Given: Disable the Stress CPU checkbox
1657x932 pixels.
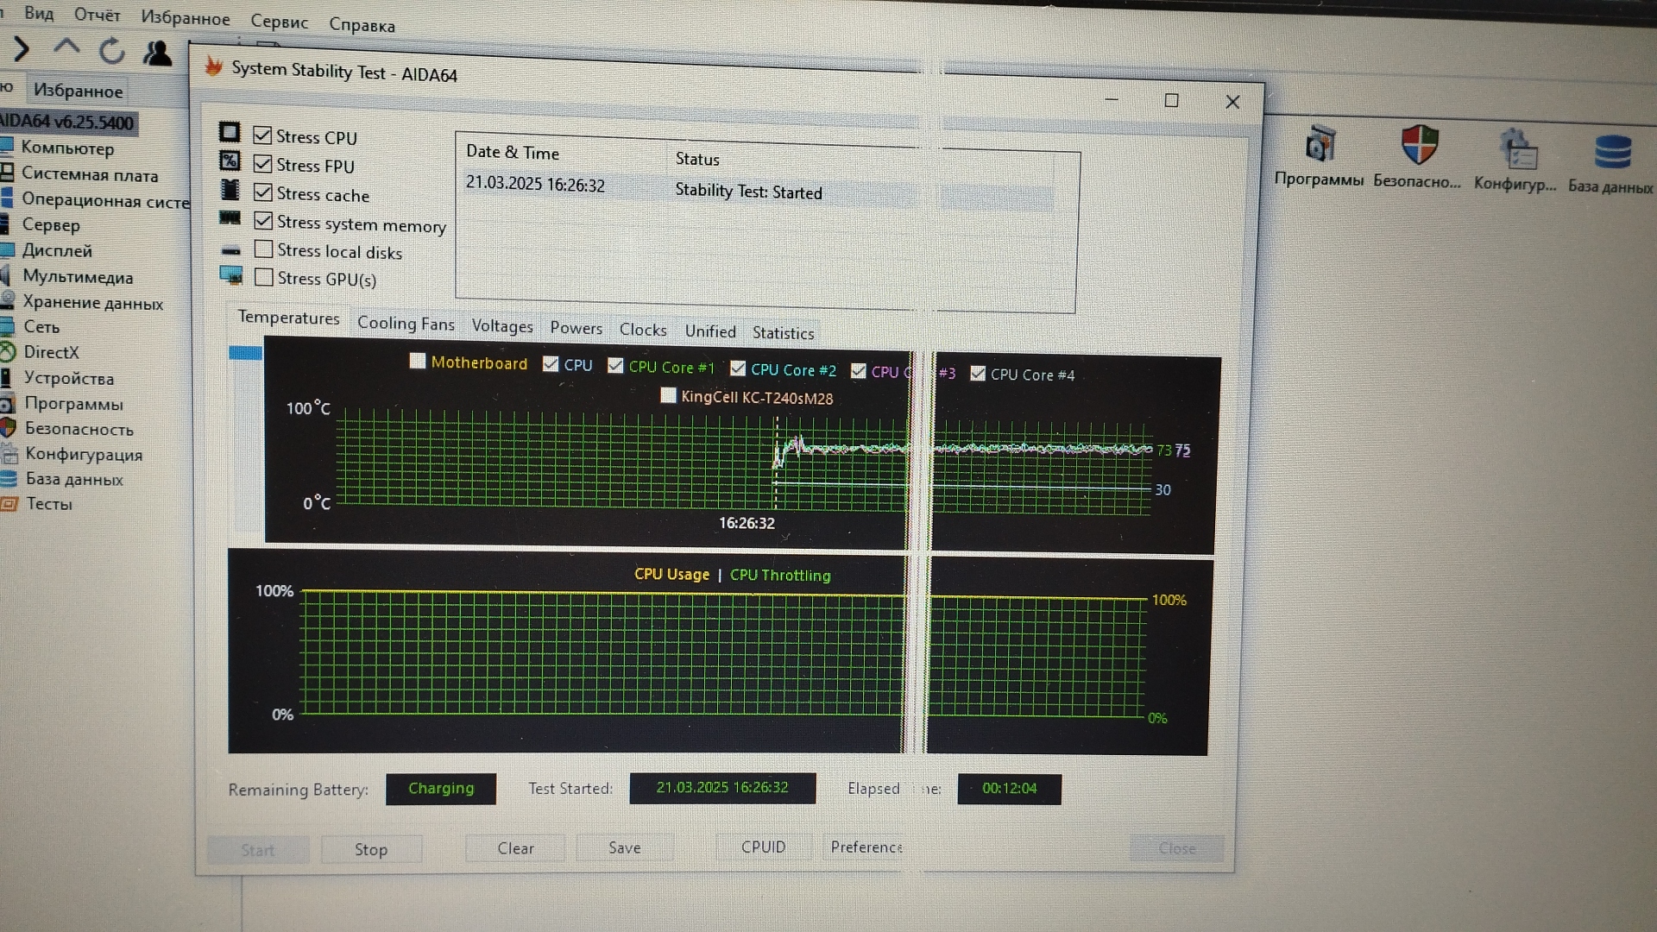Looking at the screenshot, I should (x=262, y=135).
